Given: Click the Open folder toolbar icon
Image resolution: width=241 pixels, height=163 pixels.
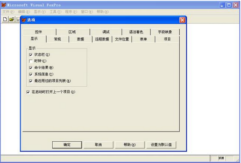Looking at the screenshot, I should click(x=11, y=19).
